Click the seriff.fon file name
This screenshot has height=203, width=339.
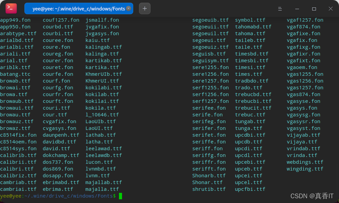coord(207,149)
